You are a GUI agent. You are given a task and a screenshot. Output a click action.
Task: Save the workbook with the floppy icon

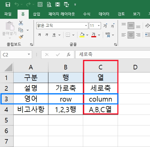click(x=8, y=5)
